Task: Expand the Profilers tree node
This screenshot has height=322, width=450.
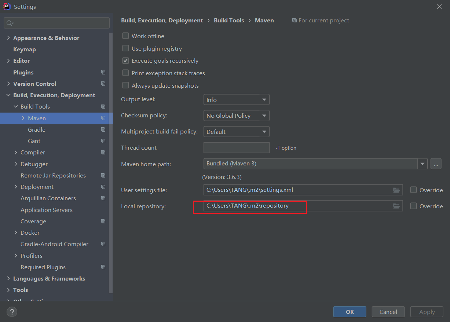Action: click(16, 256)
